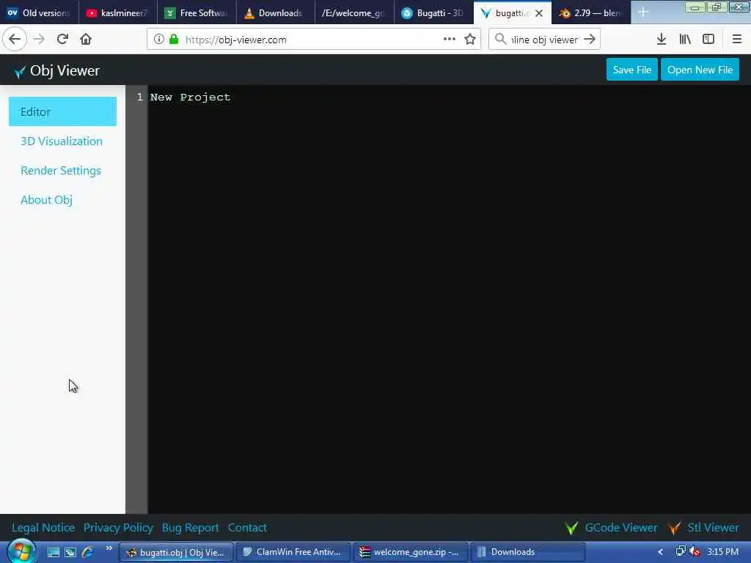Open the Bug Report link
751x563 pixels.
tap(190, 528)
